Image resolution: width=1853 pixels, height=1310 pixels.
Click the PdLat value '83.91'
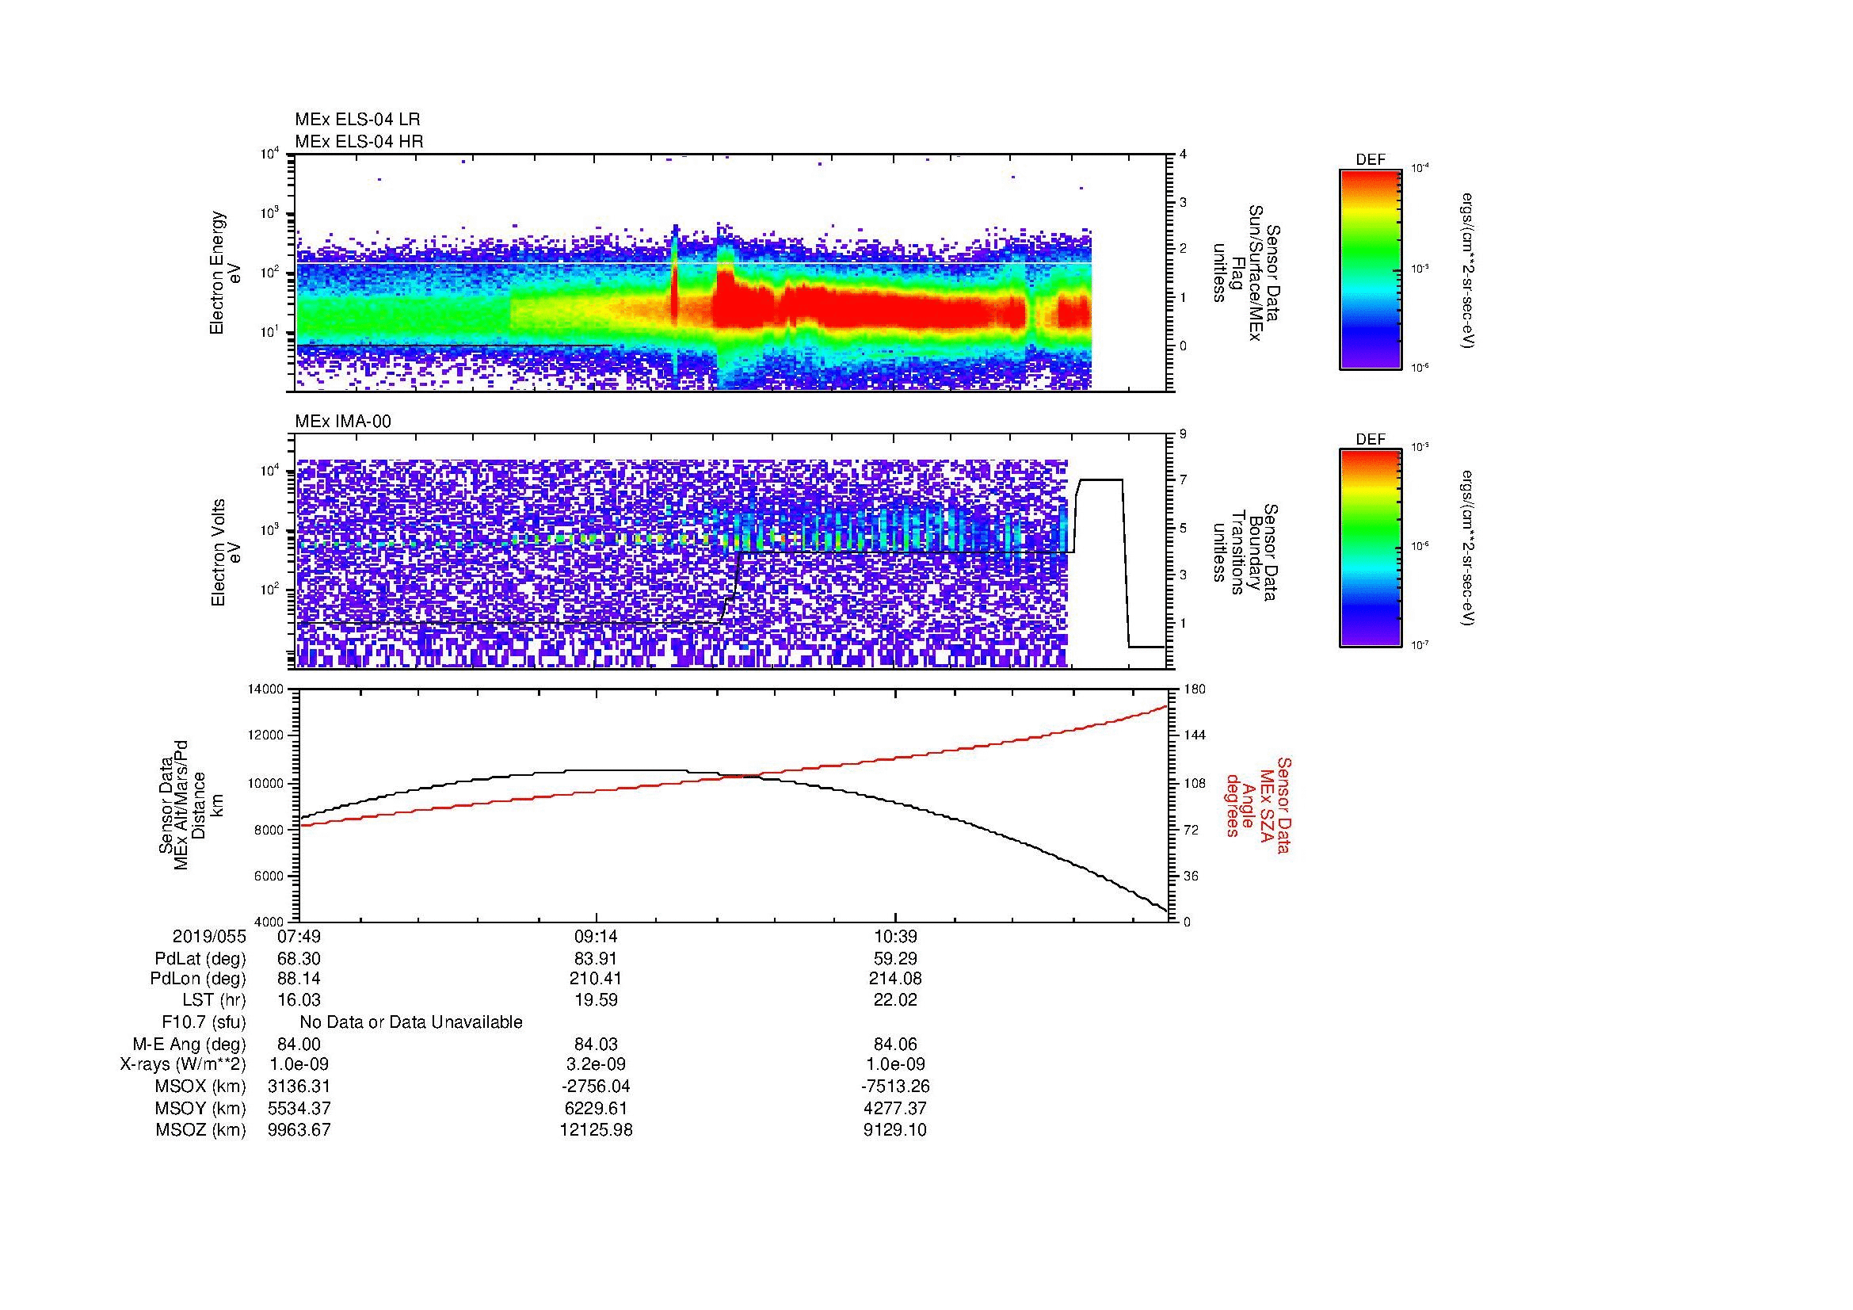coord(596,959)
